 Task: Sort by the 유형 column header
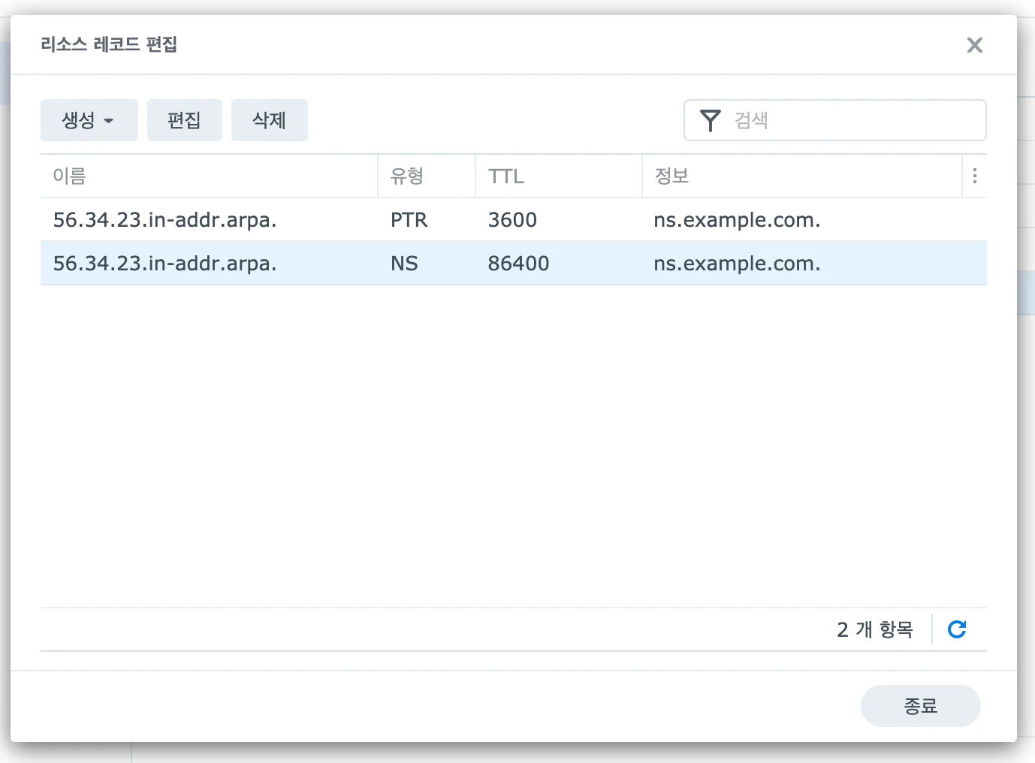[427, 176]
